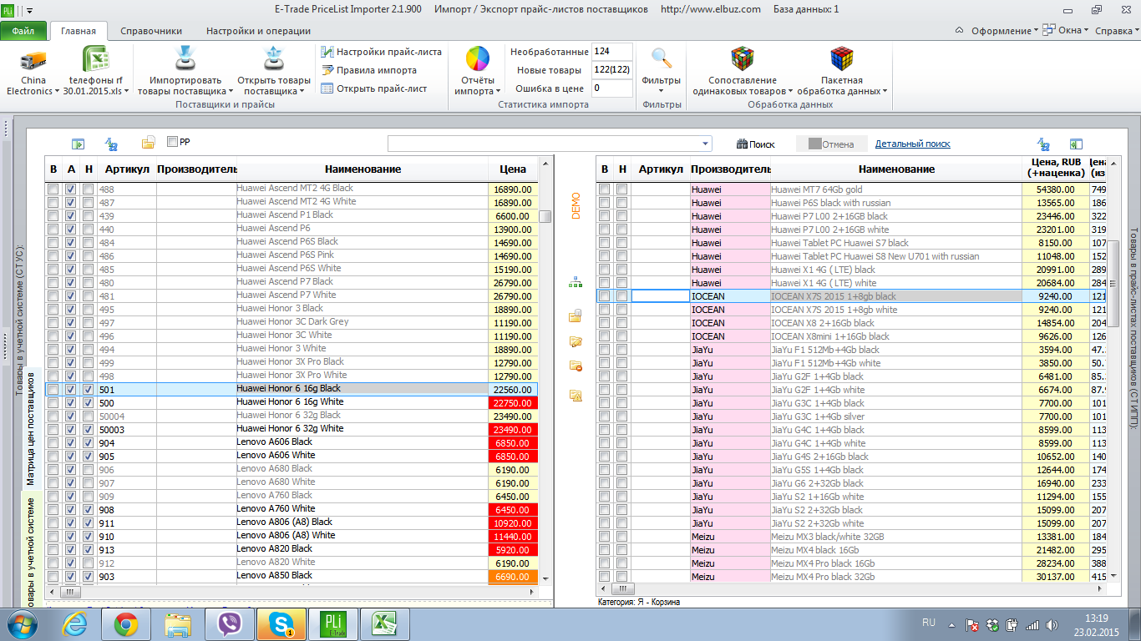Open Google Chrome from the taskbar

click(x=126, y=623)
